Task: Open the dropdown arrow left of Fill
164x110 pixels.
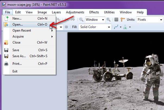Action: (x=61, y=27)
